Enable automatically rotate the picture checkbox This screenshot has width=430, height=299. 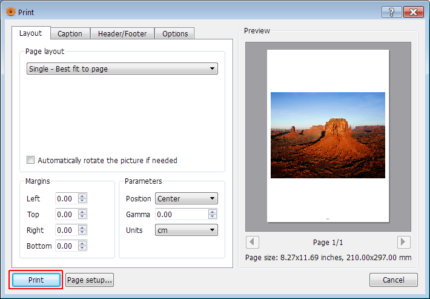30,160
